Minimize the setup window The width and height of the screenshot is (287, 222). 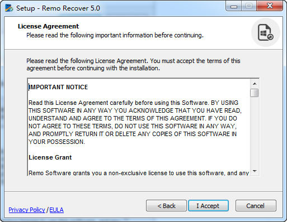pos(234,6)
